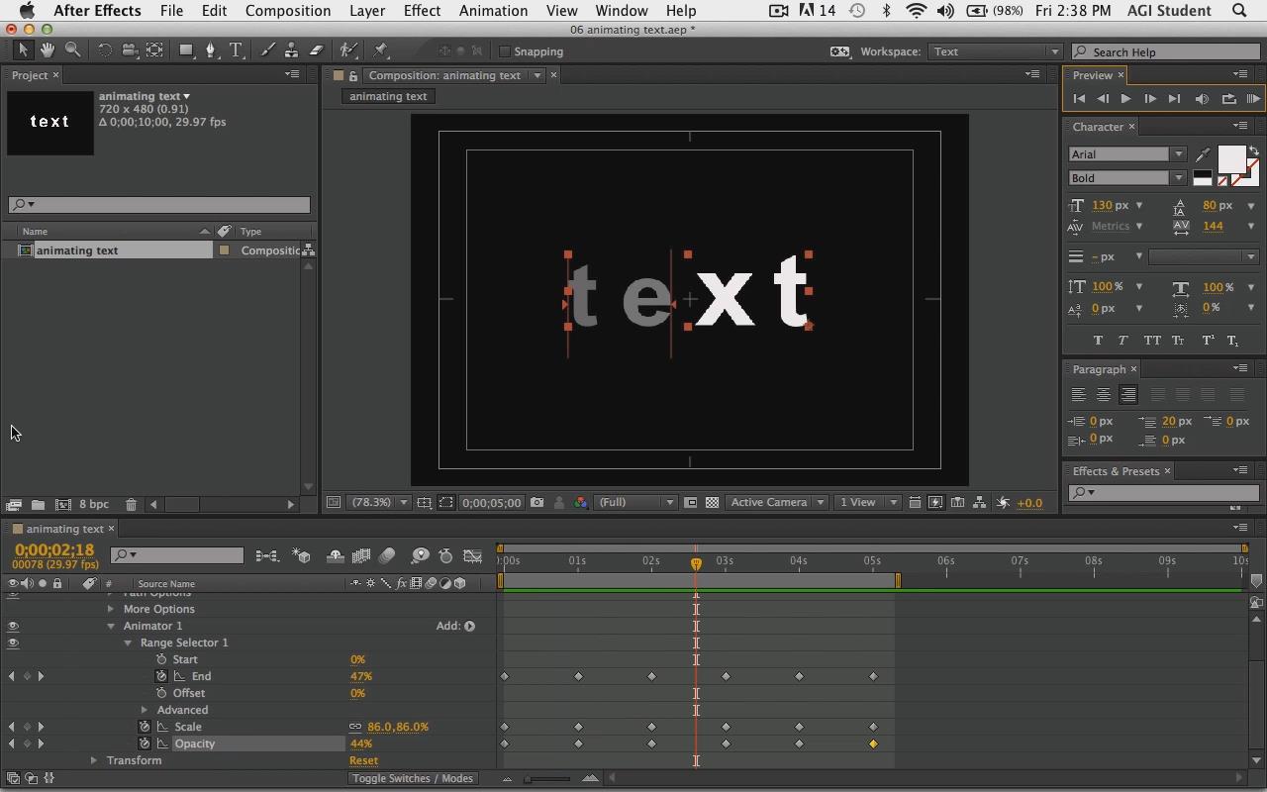Toggle the stopwatch for Offset property
The image size is (1267, 792).
coord(161,693)
